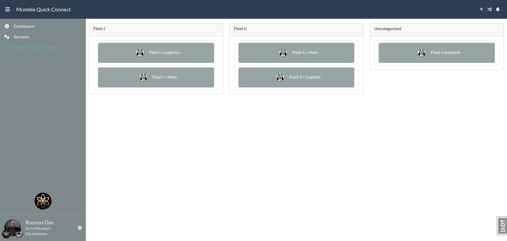Screen dimensions: 507x241
Task: Click the atom alliance logo in the sidebar
Action: 43,201
